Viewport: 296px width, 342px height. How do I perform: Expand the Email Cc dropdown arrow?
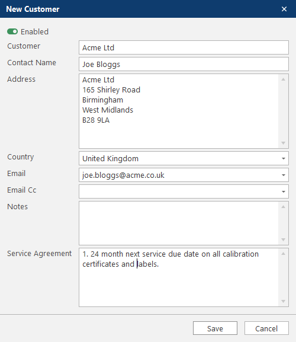(x=284, y=191)
